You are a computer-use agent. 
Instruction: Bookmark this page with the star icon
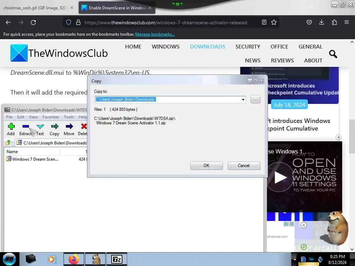274,23
